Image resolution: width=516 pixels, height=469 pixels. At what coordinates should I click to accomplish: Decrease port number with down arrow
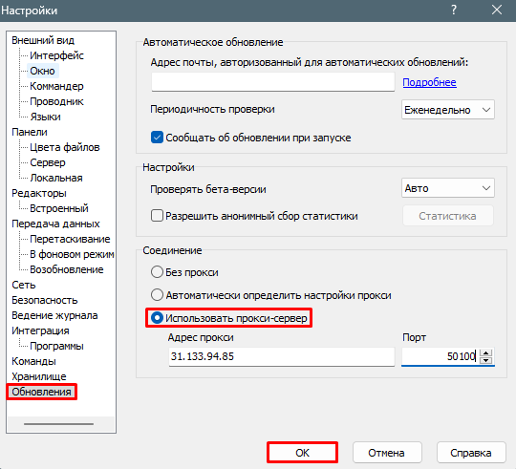pos(486,360)
